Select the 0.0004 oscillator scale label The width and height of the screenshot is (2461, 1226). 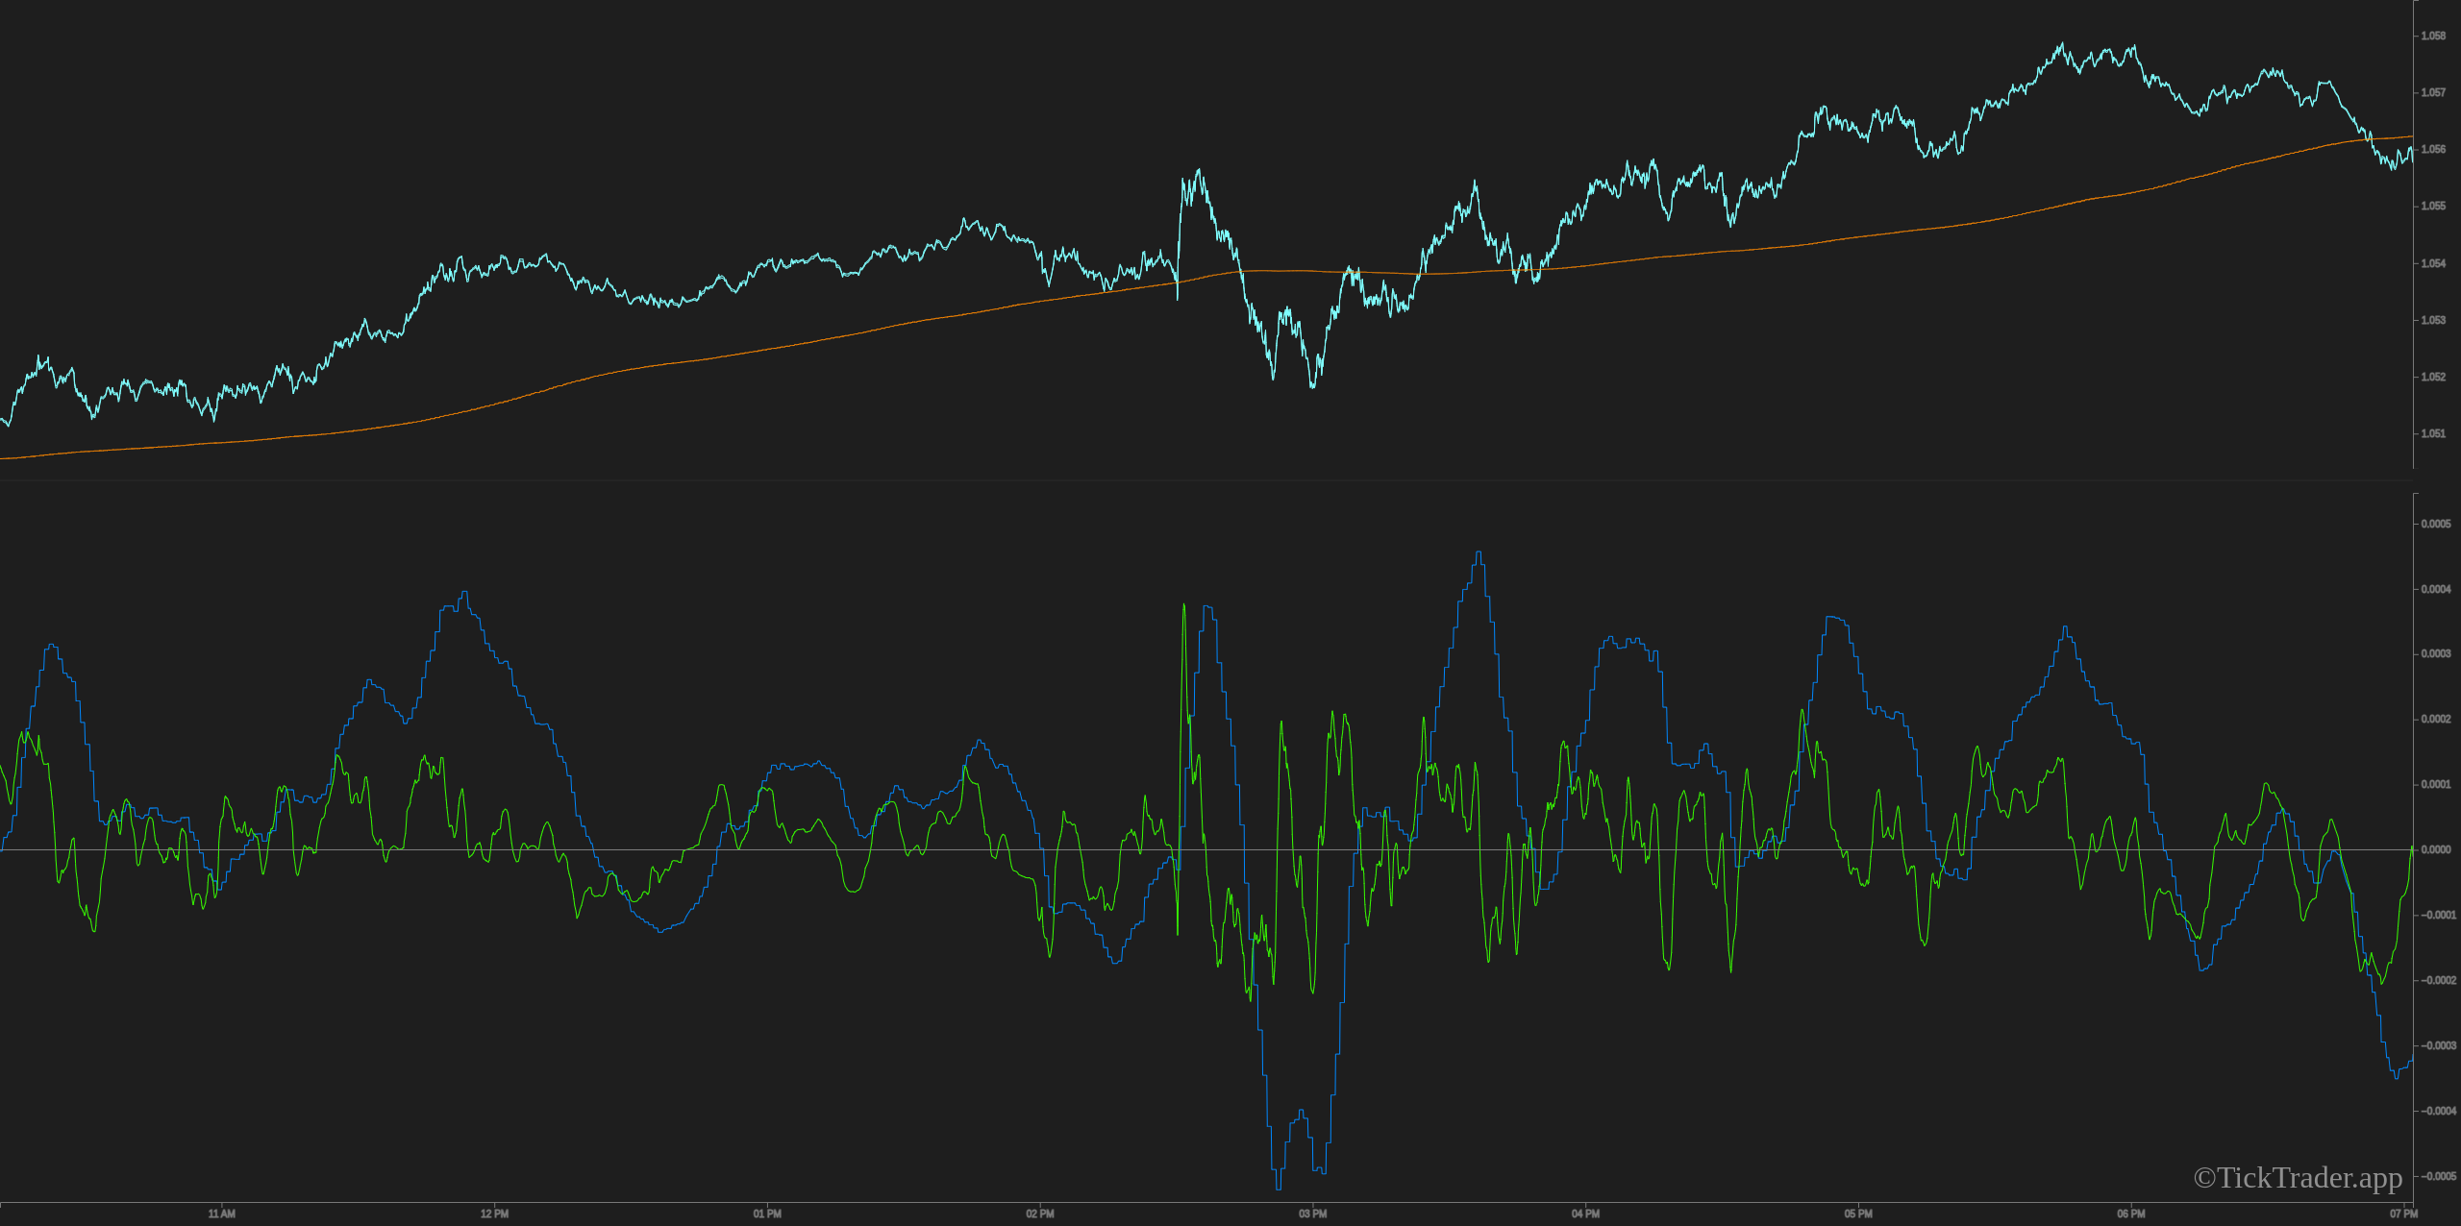pyautogui.click(x=2436, y=589)
